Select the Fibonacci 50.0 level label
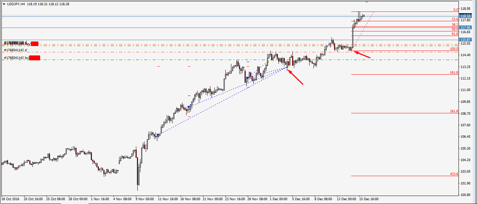Viewport: 477px width, 204px height. coord(455,29)
